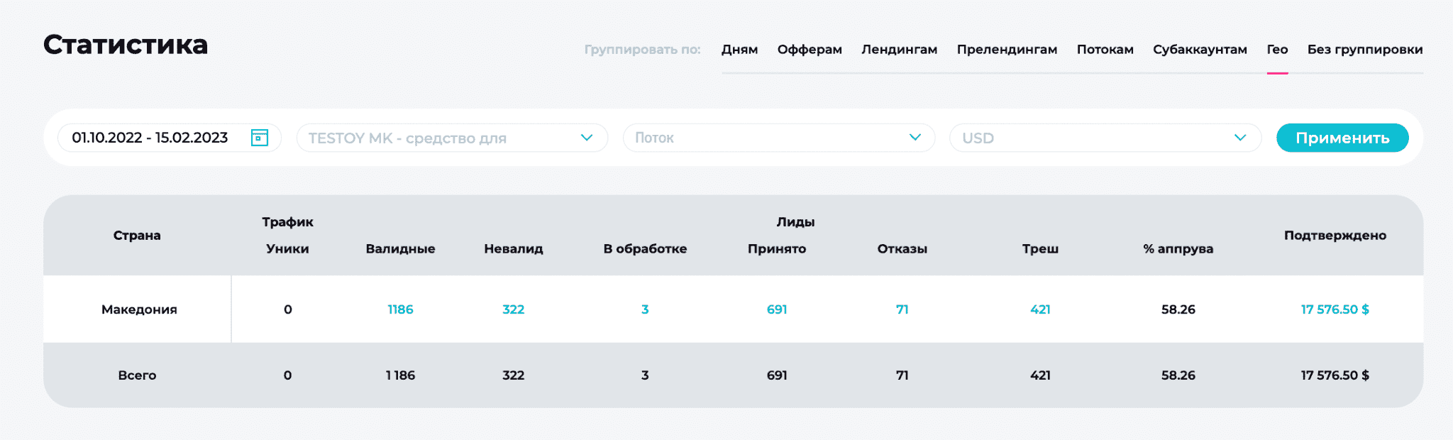Open rejected leads link 71 for Македония
This screenshot has width=1453, height=440.
tap(902, 309)
